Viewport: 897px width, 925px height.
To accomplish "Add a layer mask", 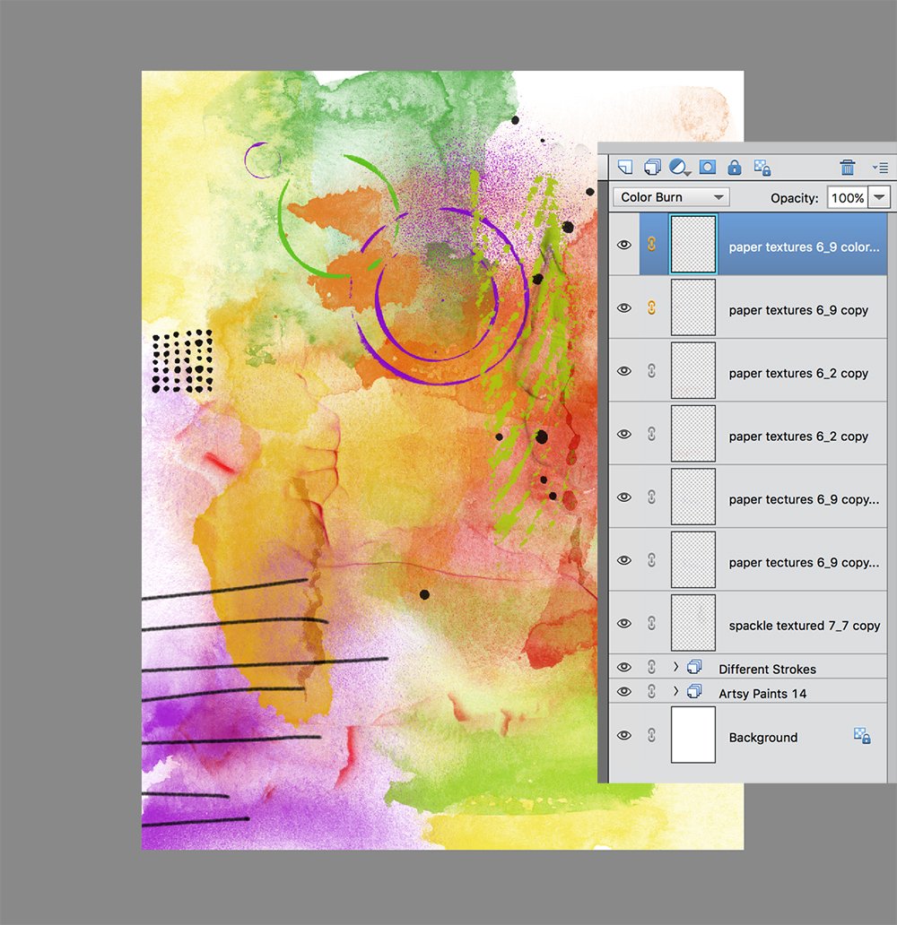I will coord(708,168).
